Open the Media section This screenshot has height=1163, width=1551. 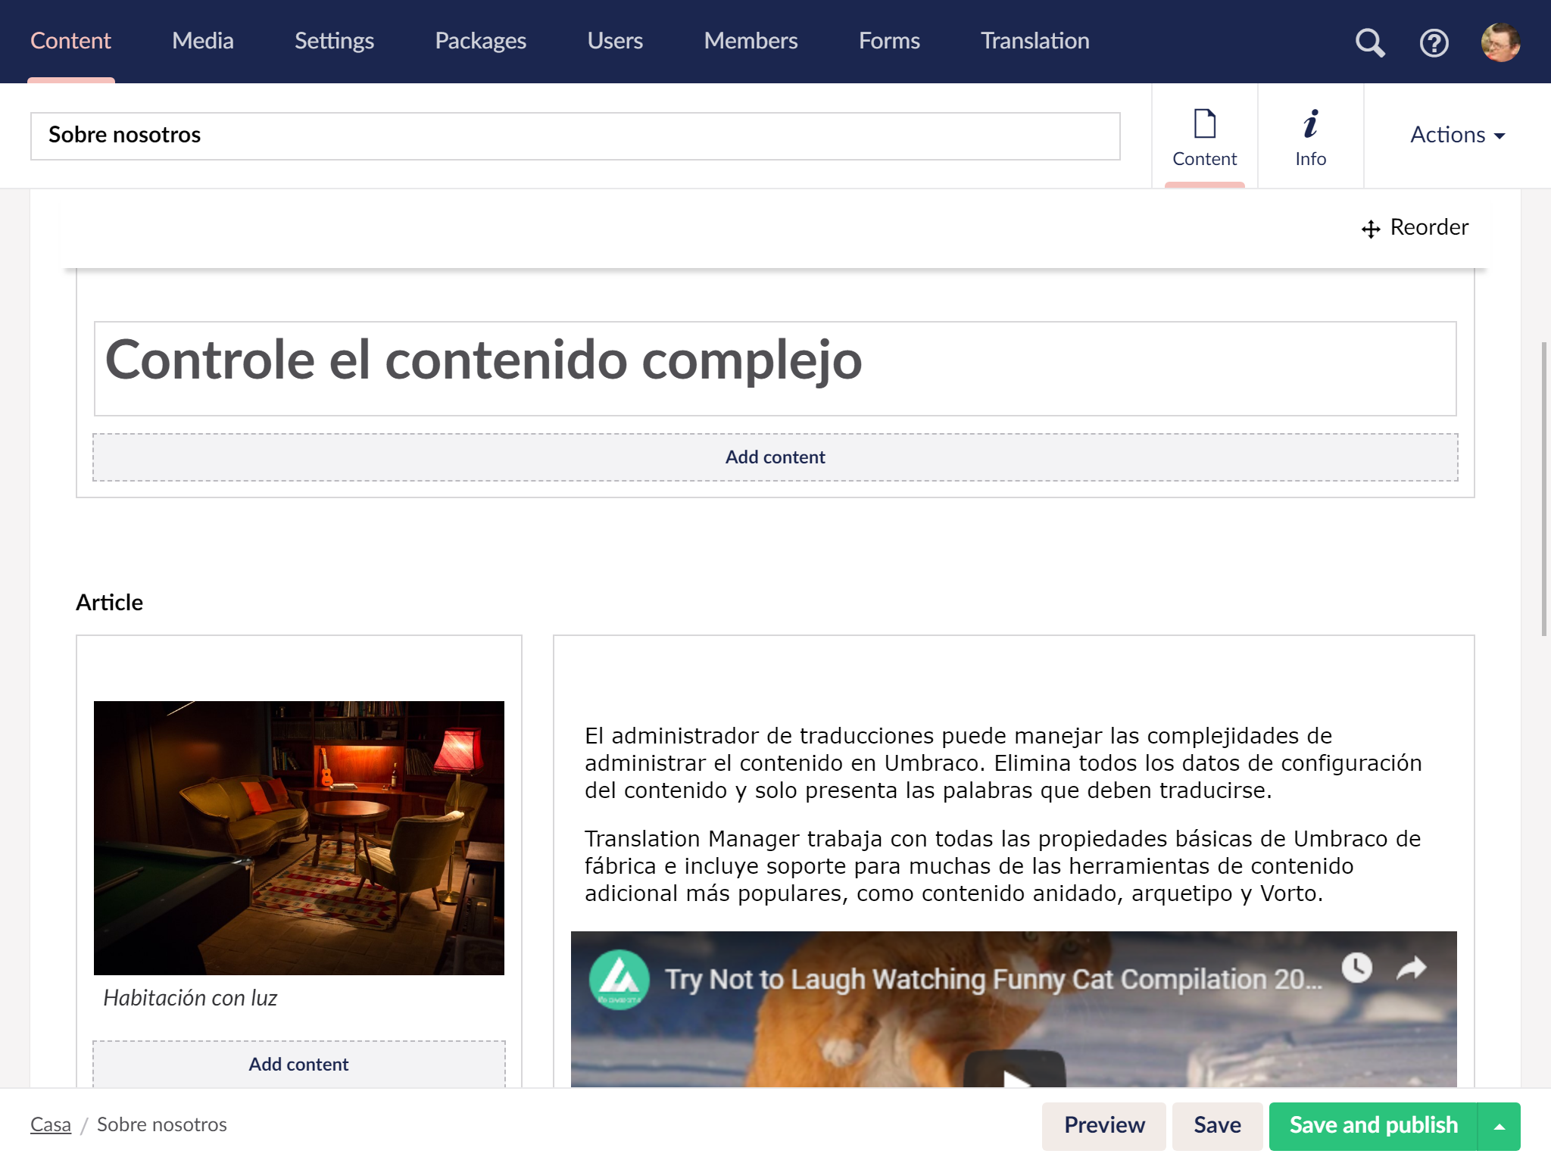pyautogui.click(x=202, y=41)
